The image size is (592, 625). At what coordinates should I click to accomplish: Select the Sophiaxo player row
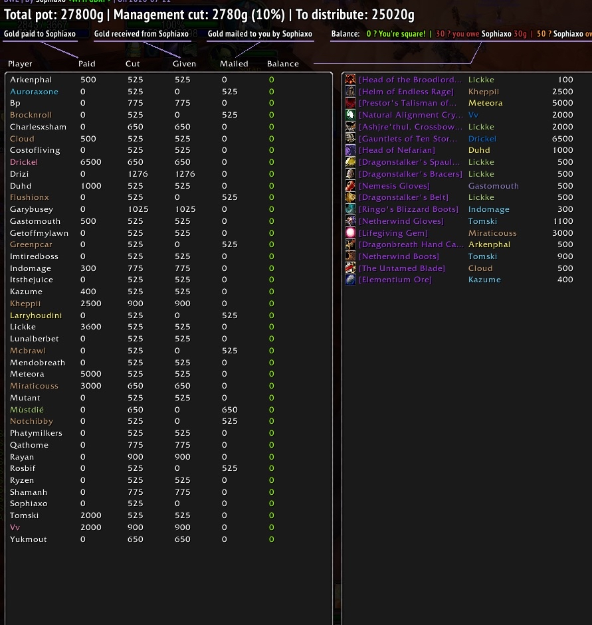click(169, 503)
